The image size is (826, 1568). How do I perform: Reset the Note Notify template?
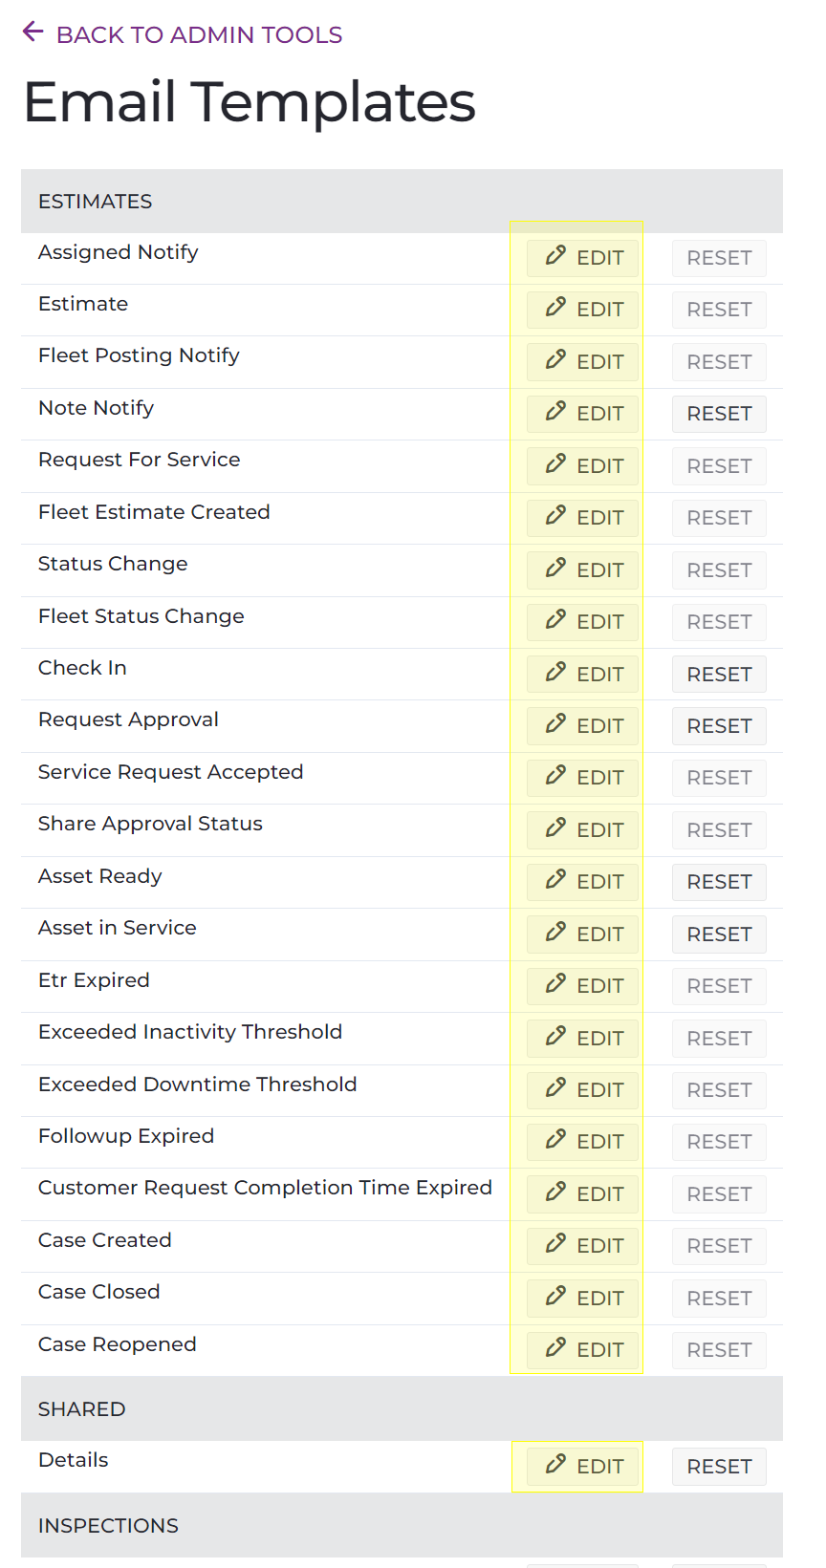tap(718, 414)
